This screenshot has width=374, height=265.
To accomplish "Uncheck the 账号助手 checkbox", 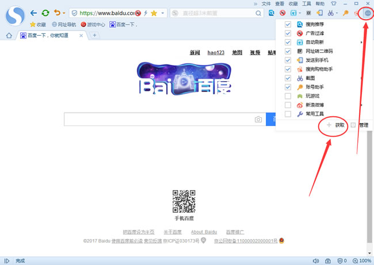I will click(x=288, y=87).
